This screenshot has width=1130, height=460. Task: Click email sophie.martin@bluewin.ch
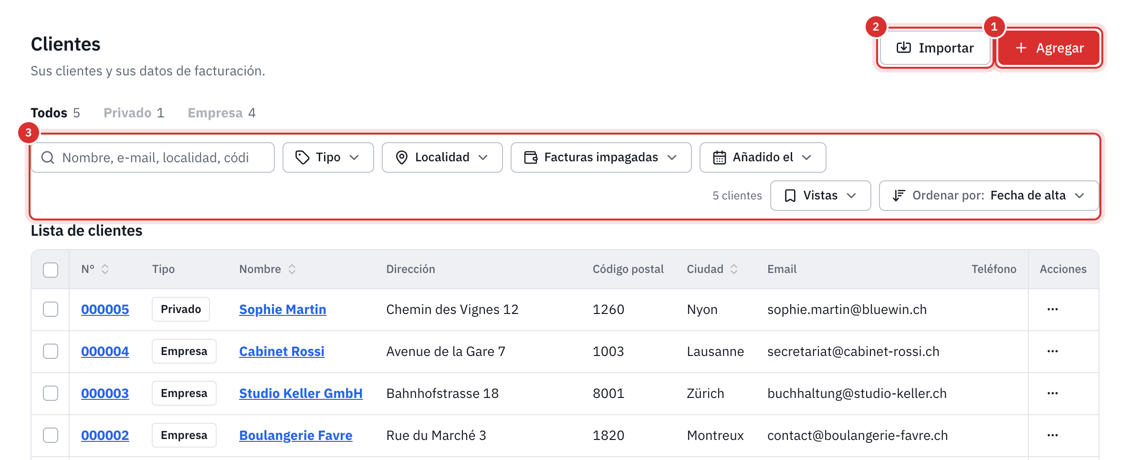point(847,309)
